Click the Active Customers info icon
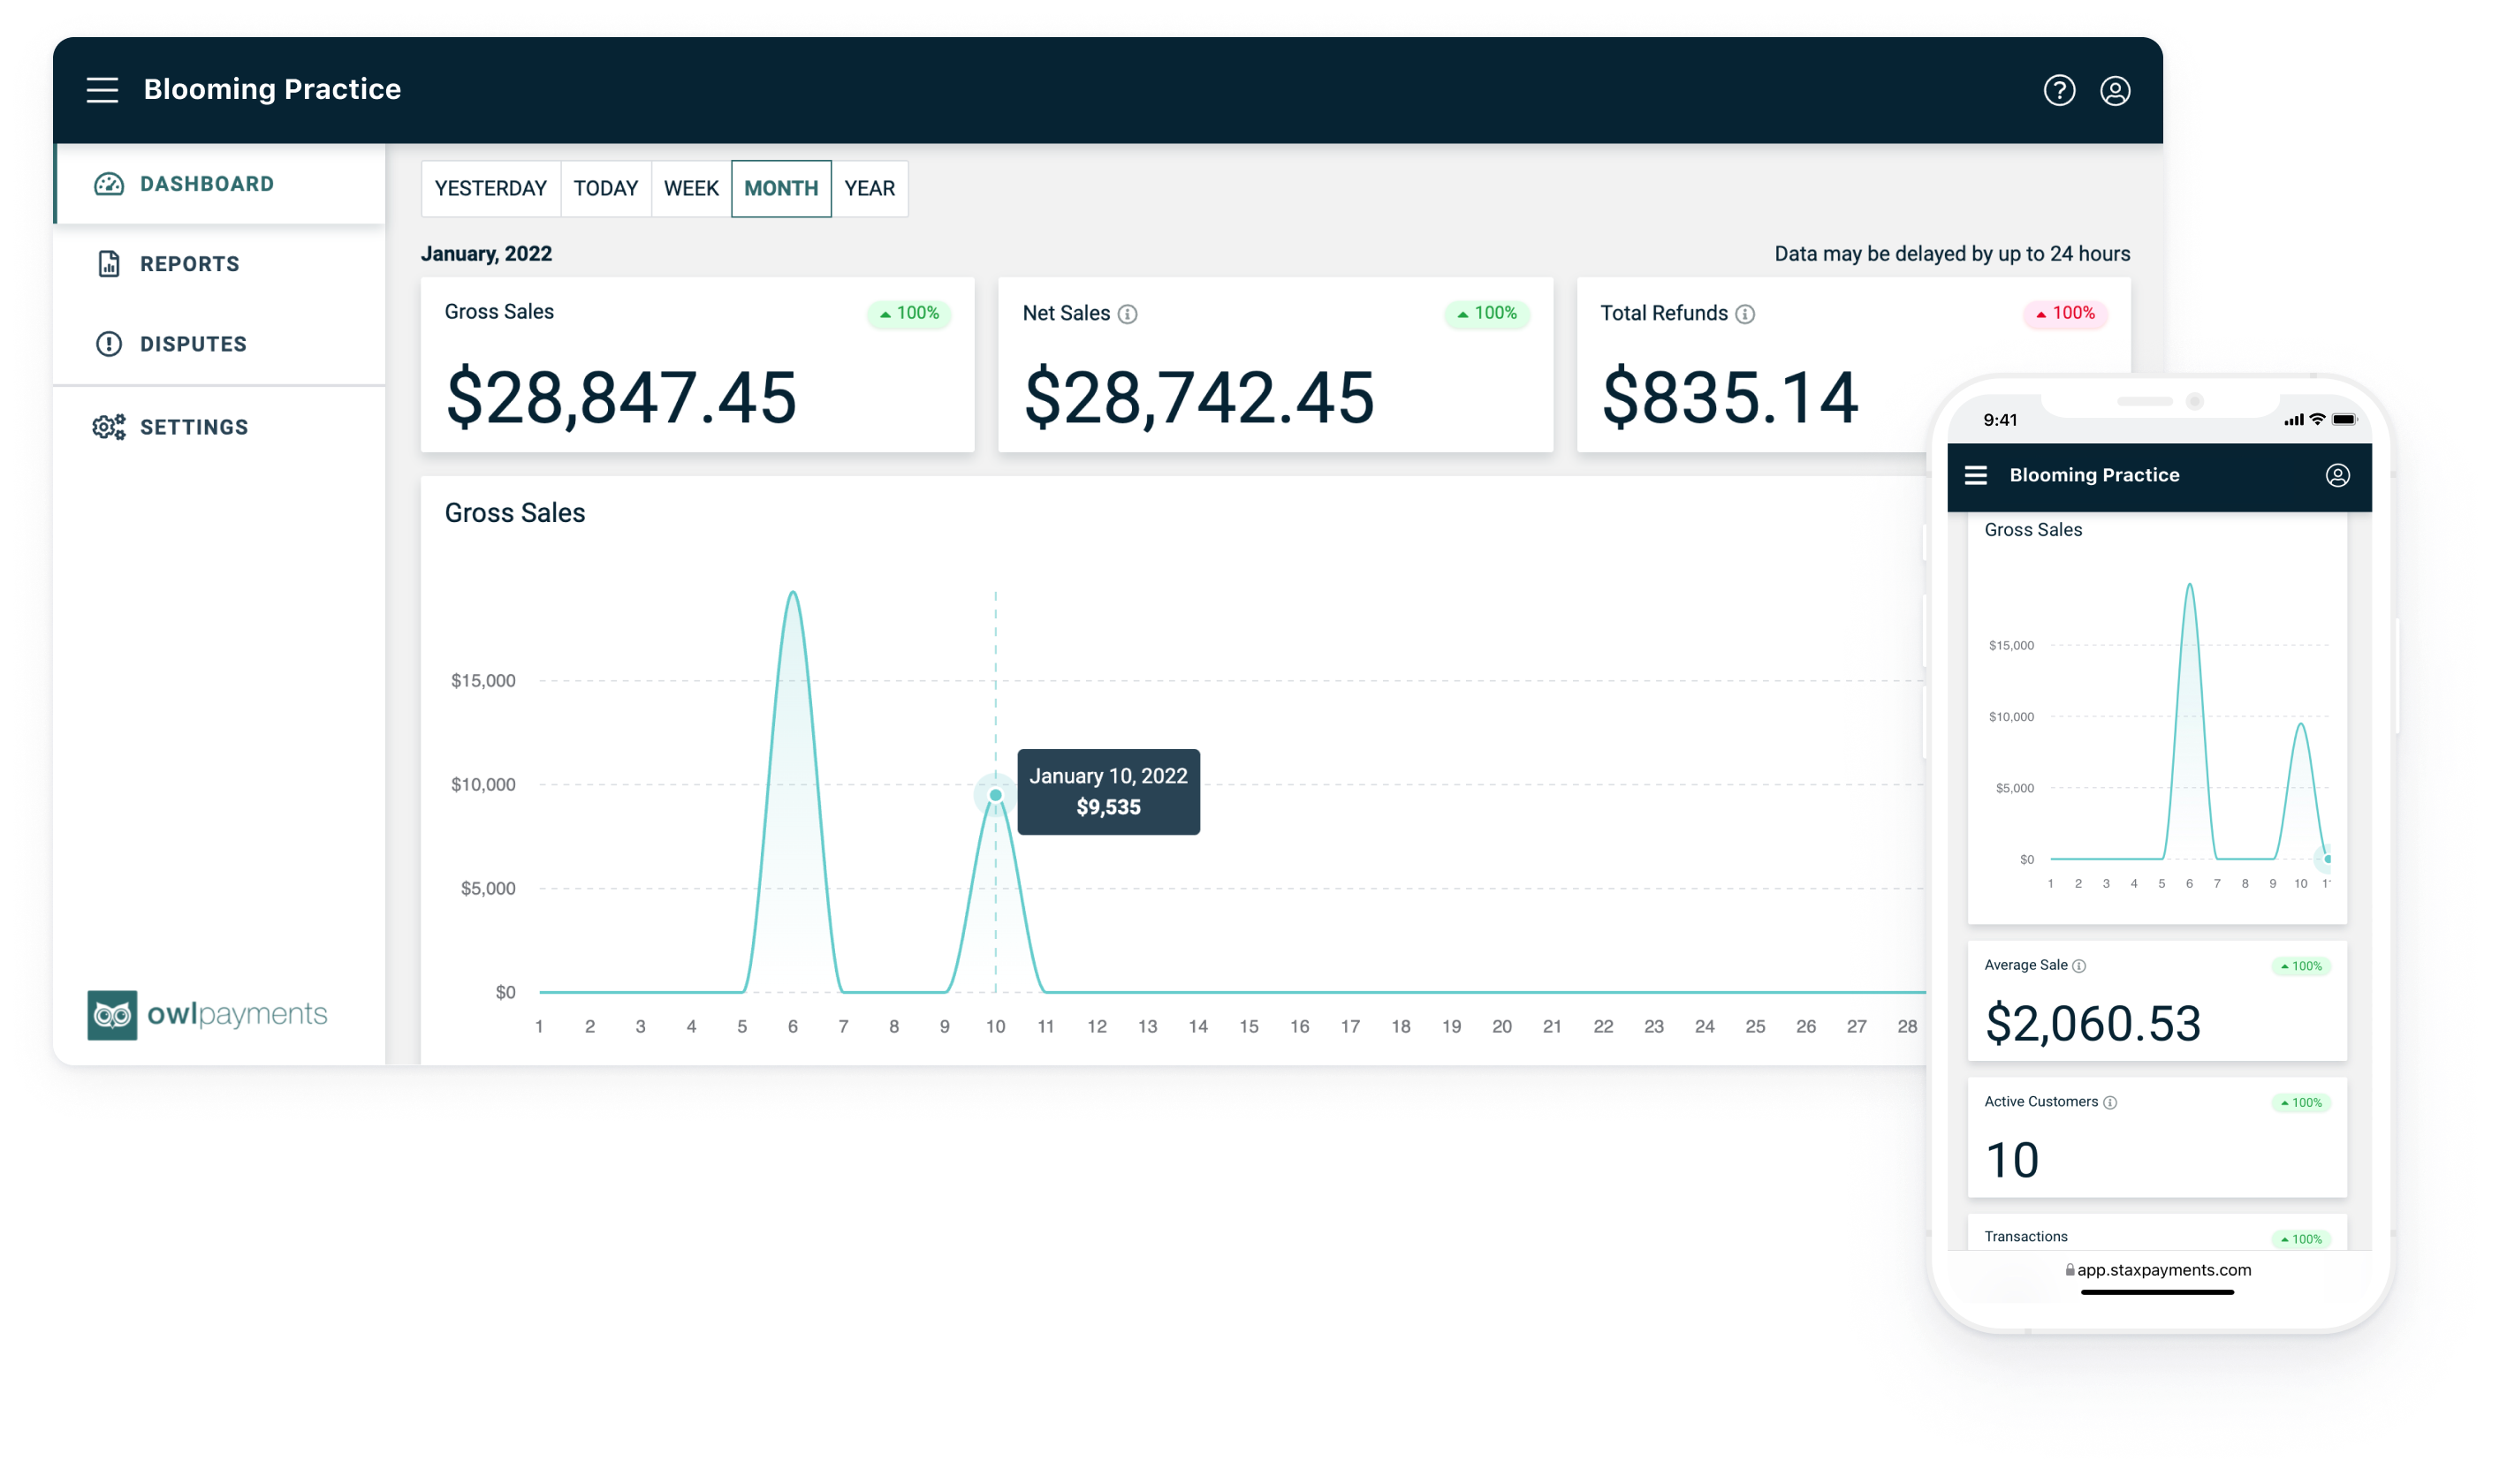 pyautogui.click(x=2108, y=1102)
